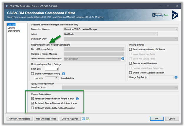Click the OK button

coord(156,119)
